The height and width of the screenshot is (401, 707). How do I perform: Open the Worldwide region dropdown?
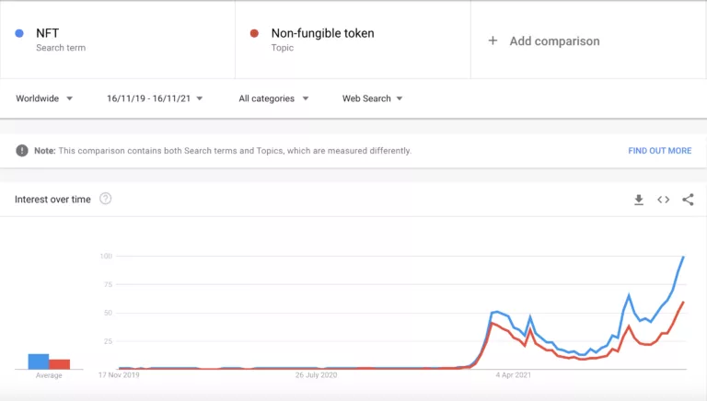(x=44, y=98)
